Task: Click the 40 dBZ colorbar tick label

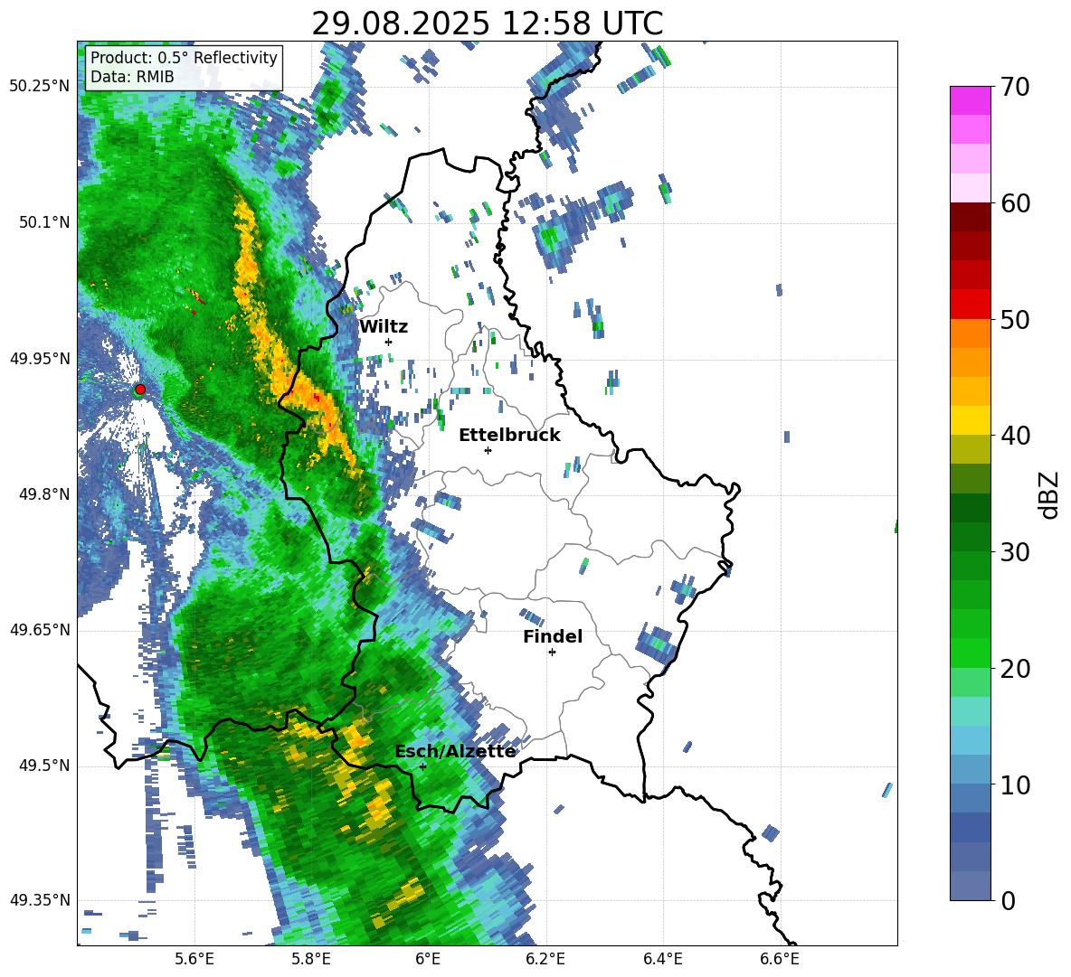Action: 1015,436
